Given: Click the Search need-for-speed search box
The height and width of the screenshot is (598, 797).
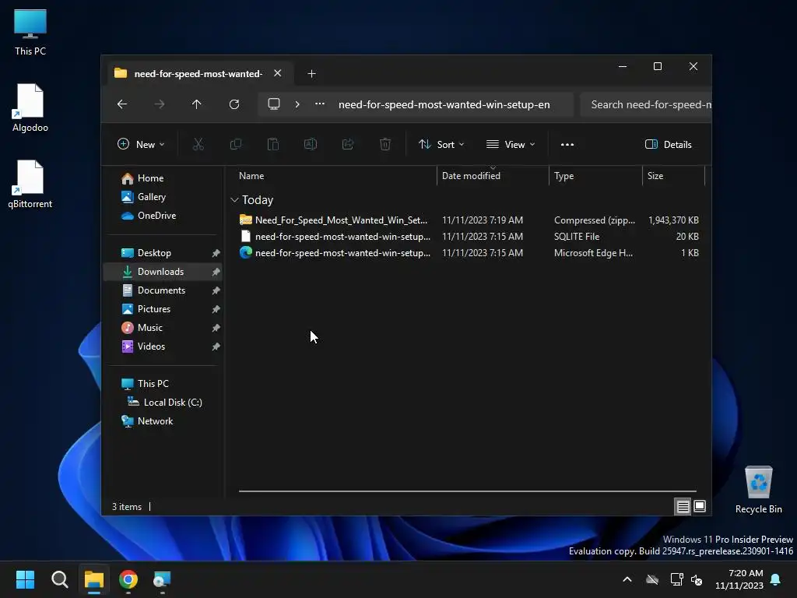Looking at the screenshot, I should (645, 105).
